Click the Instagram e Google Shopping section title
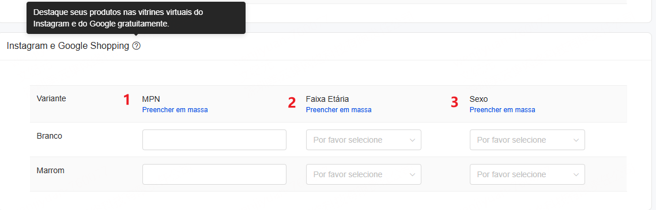656x210 pixels. pyautogui.click(x=68, y=47)
